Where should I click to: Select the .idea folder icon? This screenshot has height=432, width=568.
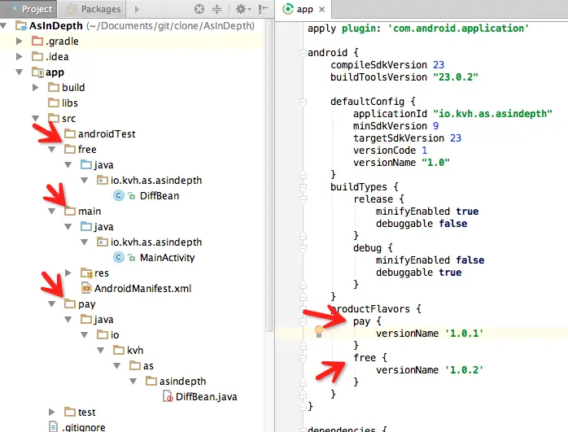37,56
